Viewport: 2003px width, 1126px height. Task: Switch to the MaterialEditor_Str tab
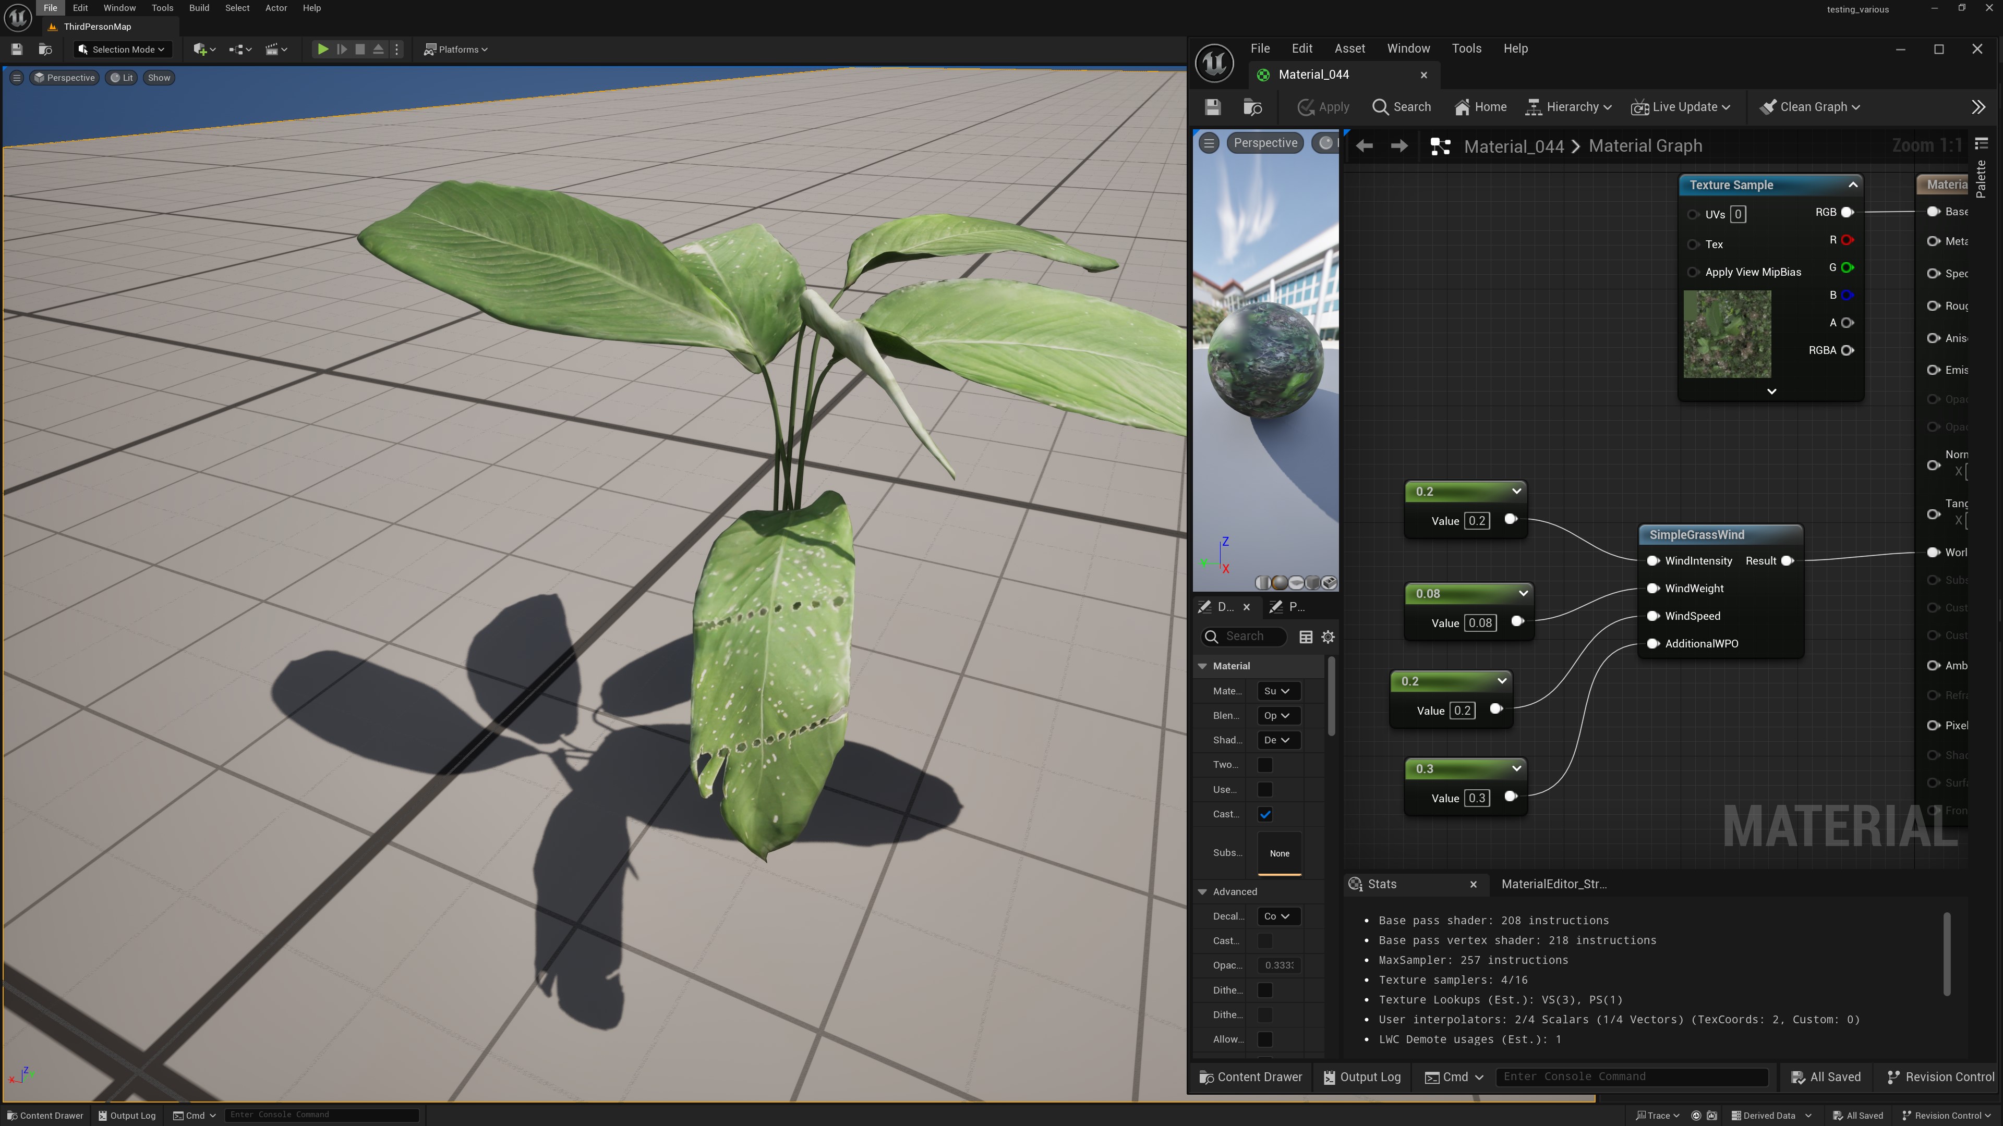[1553, 884]
